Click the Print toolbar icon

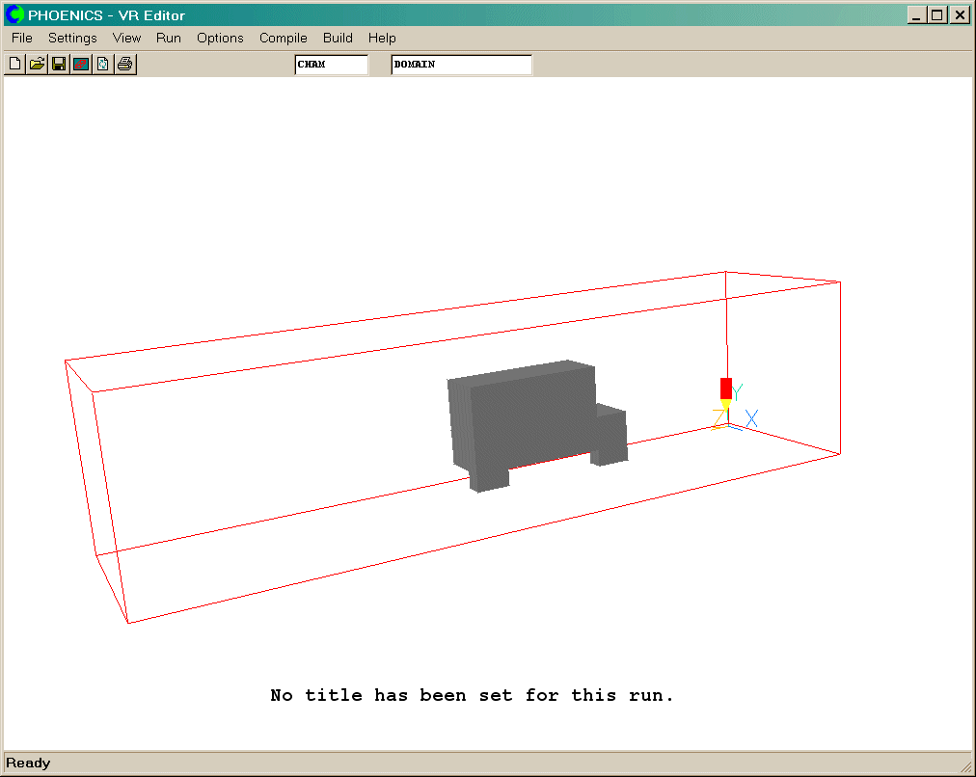point(125,65)
